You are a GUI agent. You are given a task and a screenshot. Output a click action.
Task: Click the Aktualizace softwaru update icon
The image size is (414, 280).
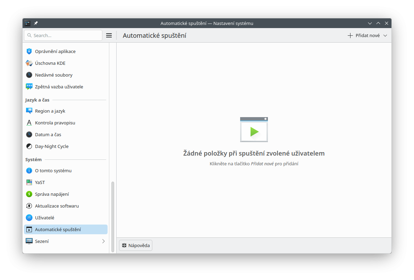(x=29, y=206)
